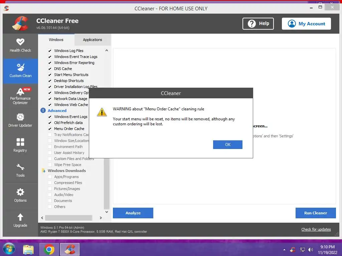Open the volume speaker tray icon
Screen dimensions: 342x256
pyautogui.click(x=311, y=249)
